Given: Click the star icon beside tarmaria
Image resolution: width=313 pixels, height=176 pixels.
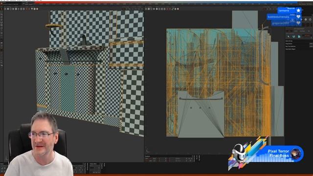Looking at the screenshot, I should pos(298,10).
